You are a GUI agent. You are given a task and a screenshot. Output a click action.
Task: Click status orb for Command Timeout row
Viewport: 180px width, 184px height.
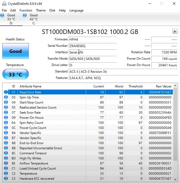click(x=6, y=153)
